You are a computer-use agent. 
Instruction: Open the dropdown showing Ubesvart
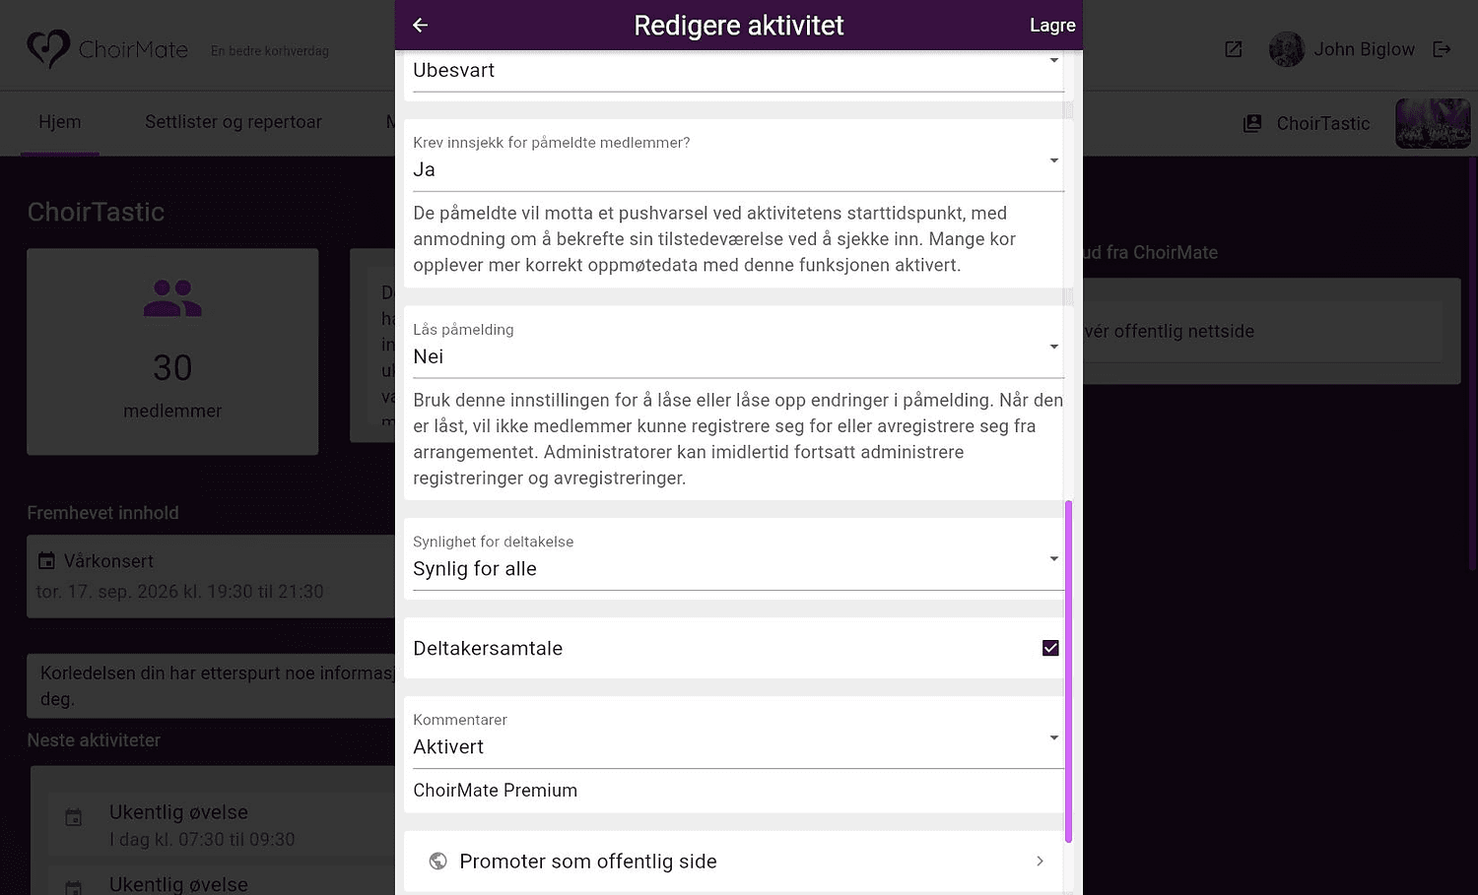738,71
